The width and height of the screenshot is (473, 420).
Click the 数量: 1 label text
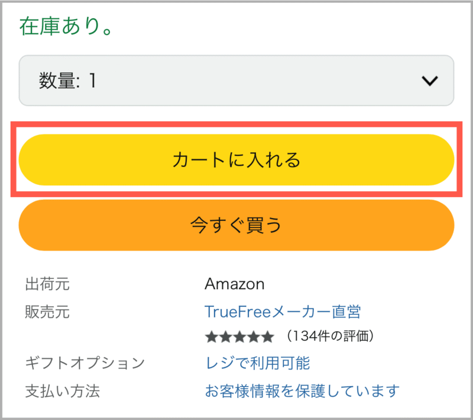[67, 81]
